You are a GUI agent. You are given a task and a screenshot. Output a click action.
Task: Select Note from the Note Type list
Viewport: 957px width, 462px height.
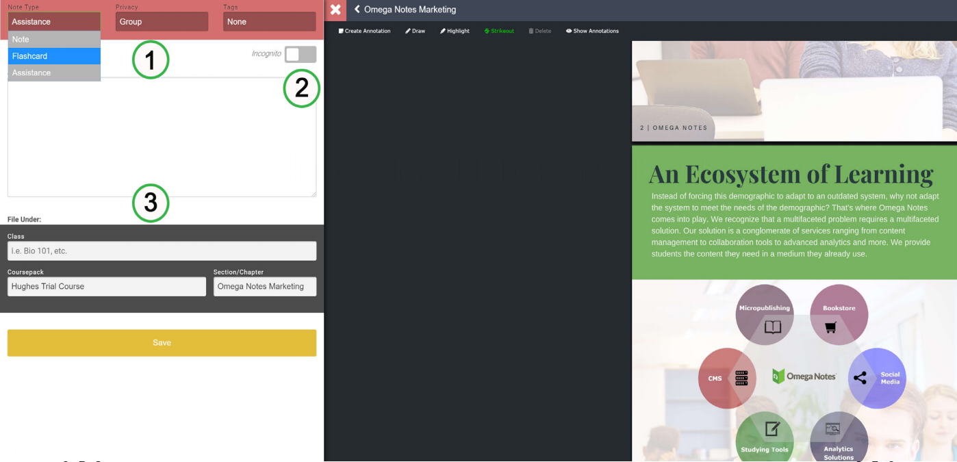coord(54,40)
